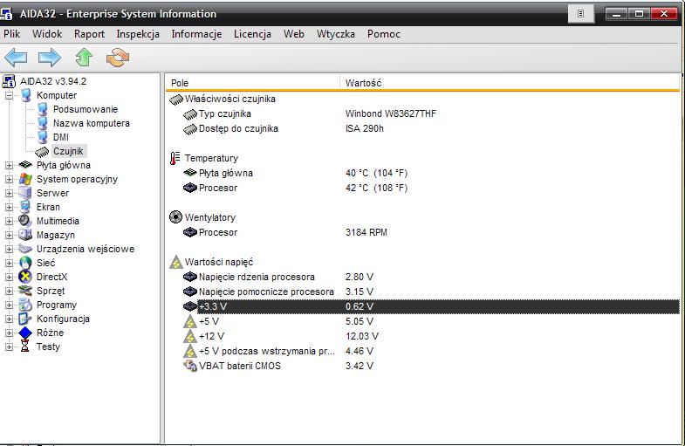The width and height of the screenshot is (685, 446).
Task: Expand the System operacyjny tree node
Action: (9, 179)
